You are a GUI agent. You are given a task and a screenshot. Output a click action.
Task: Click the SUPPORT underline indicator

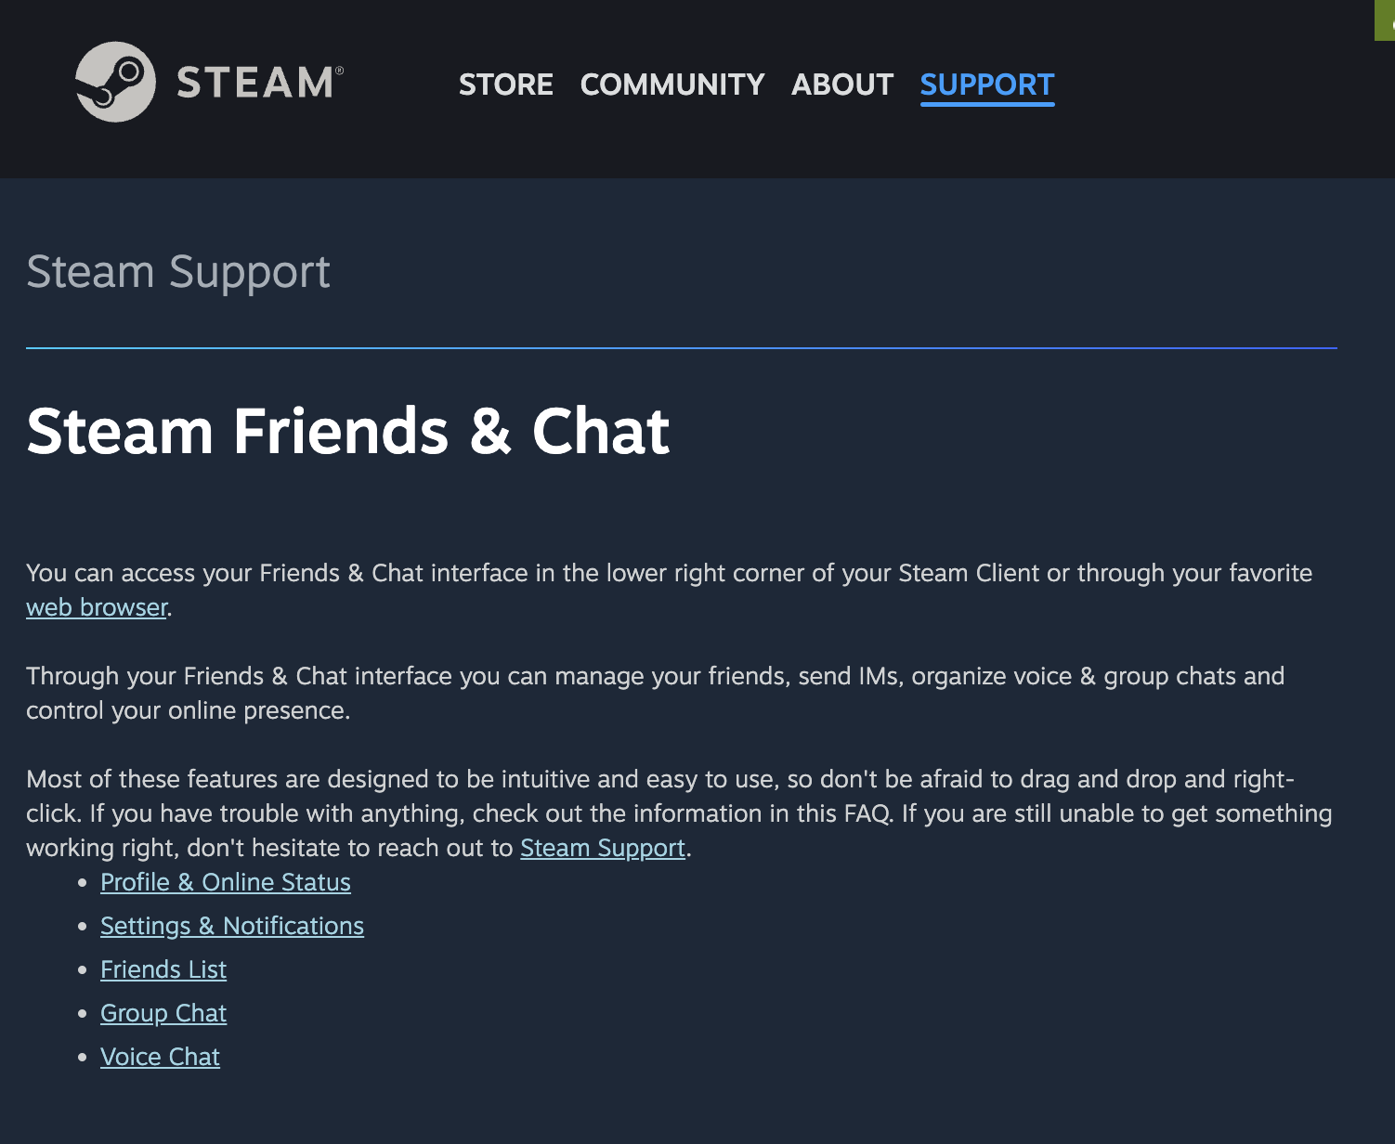tap(986, 105)
